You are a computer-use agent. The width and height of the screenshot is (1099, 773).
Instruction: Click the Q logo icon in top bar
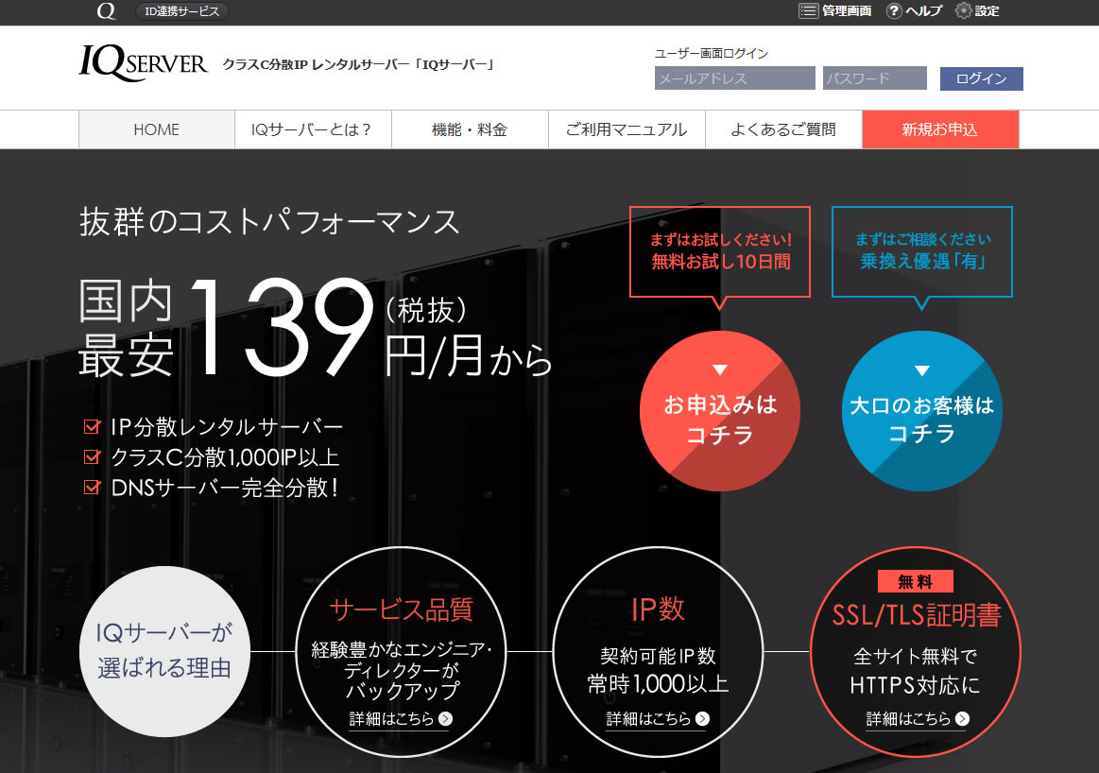coord(106,11)
